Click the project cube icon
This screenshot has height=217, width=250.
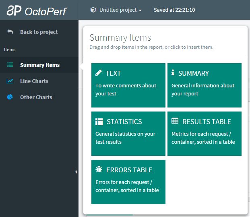point(93,10)
